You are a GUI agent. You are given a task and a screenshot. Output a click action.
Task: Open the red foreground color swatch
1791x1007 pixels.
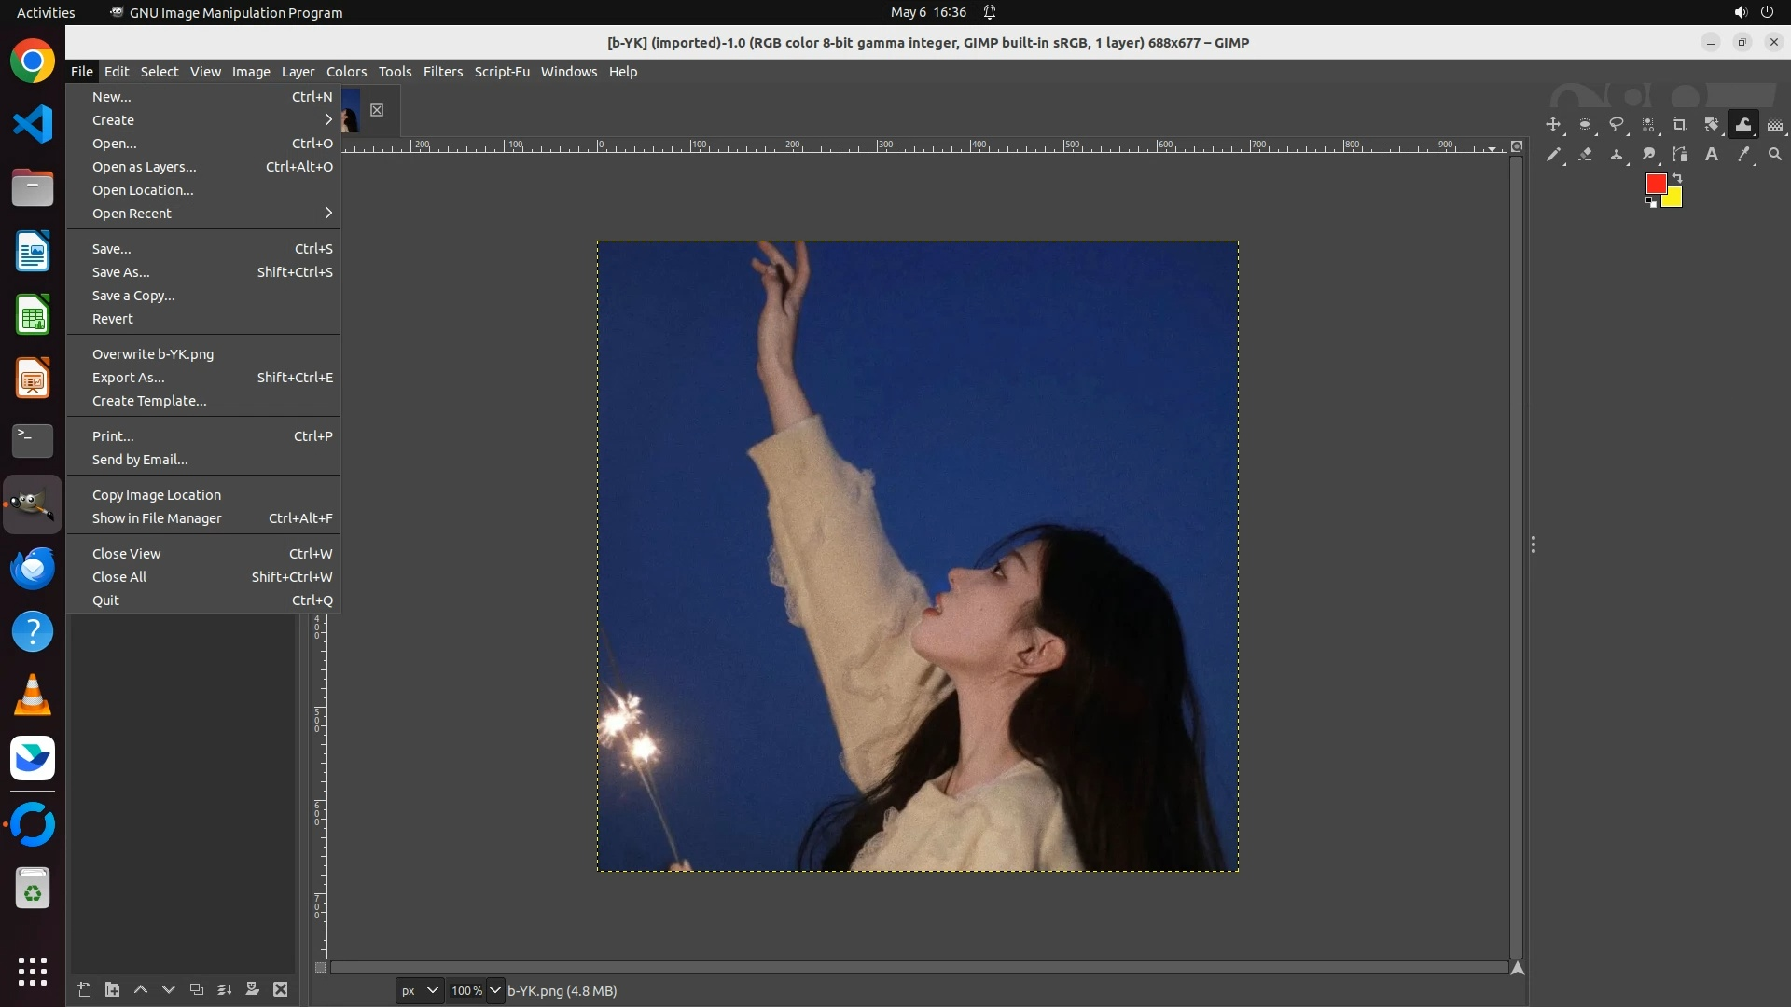[x=1655, y=184]
